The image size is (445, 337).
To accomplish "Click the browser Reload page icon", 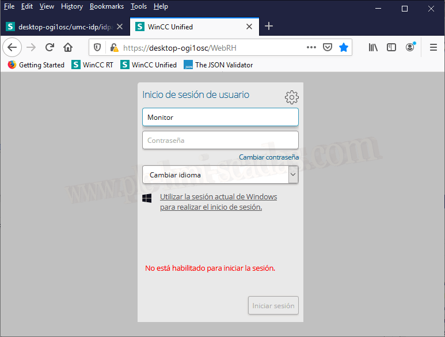I will 50,47.
